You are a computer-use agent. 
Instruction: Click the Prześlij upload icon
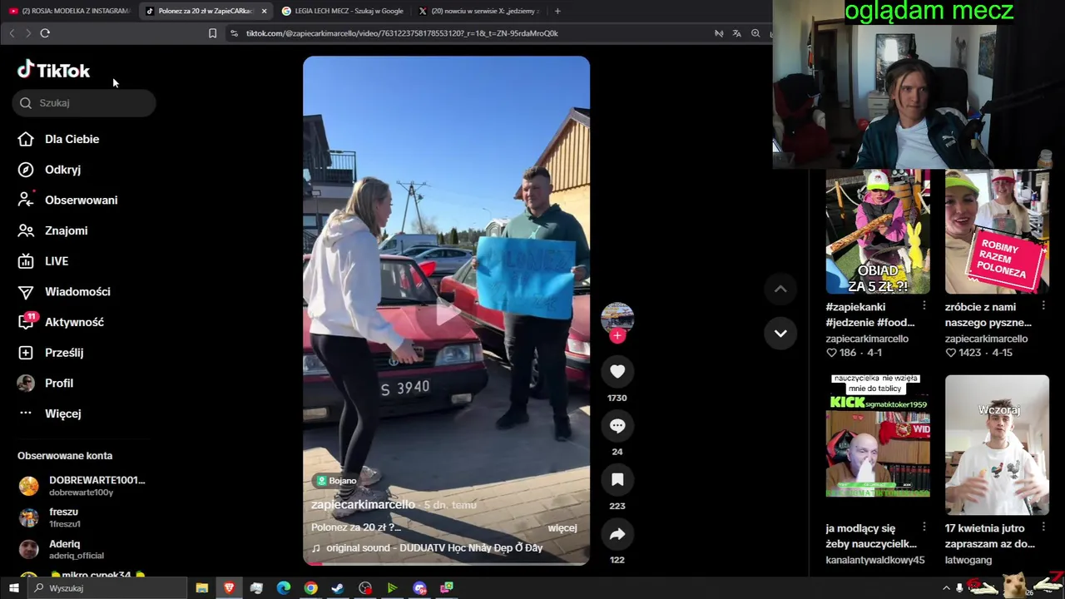26,353
